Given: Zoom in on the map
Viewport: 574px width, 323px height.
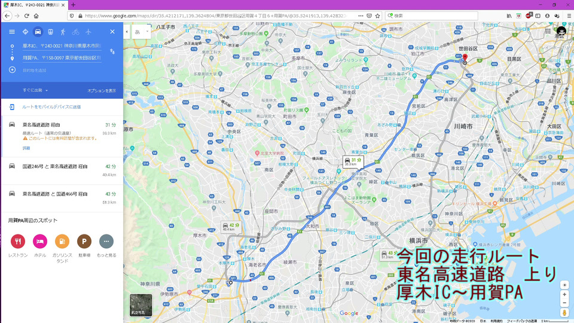Looking at the screenshot, I should [564, 295].
